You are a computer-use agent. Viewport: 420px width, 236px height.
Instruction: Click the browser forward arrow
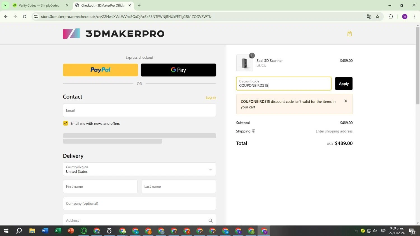pyautogui.click(x=15, y=16)
